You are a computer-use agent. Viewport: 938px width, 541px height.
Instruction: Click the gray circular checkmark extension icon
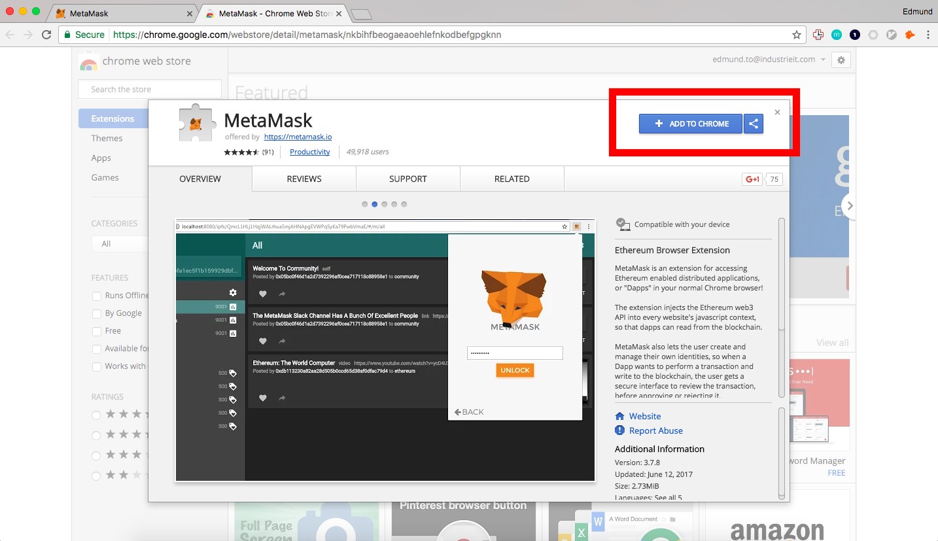(891, 35)
